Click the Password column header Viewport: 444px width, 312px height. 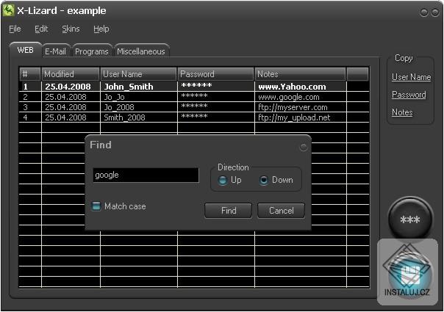[216, 74]
